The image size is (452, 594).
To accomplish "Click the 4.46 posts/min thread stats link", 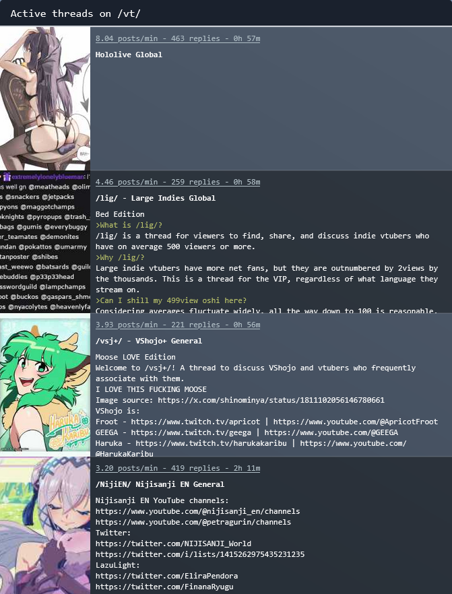I will 178,182.
